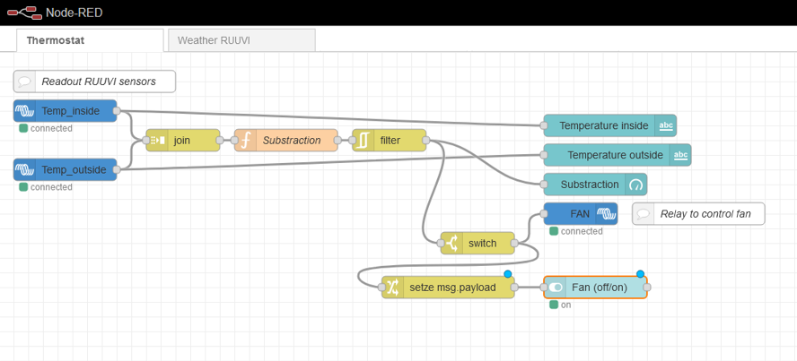797x361 pixels.
Task: Click the Temp_inside Victron node icon
Action: point(24,111)
